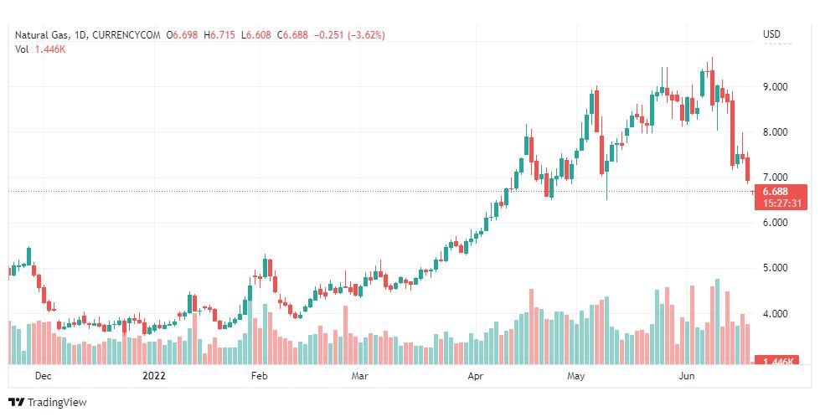Click the USD currency label on price axis
820x417 pixels.
(771, 34)
